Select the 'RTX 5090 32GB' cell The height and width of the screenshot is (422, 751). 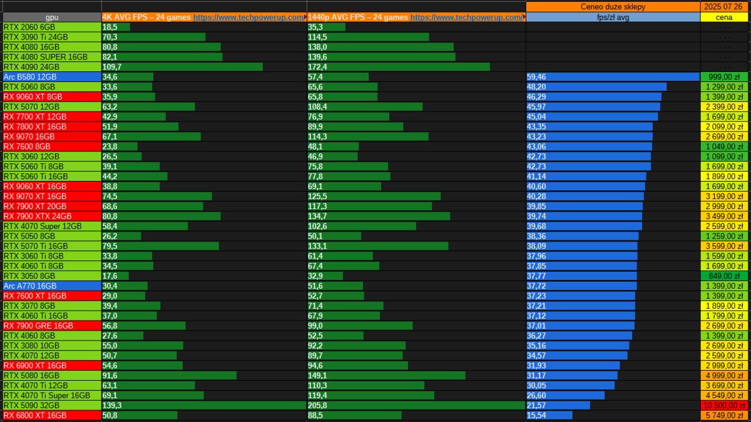(x=52, y=405)
